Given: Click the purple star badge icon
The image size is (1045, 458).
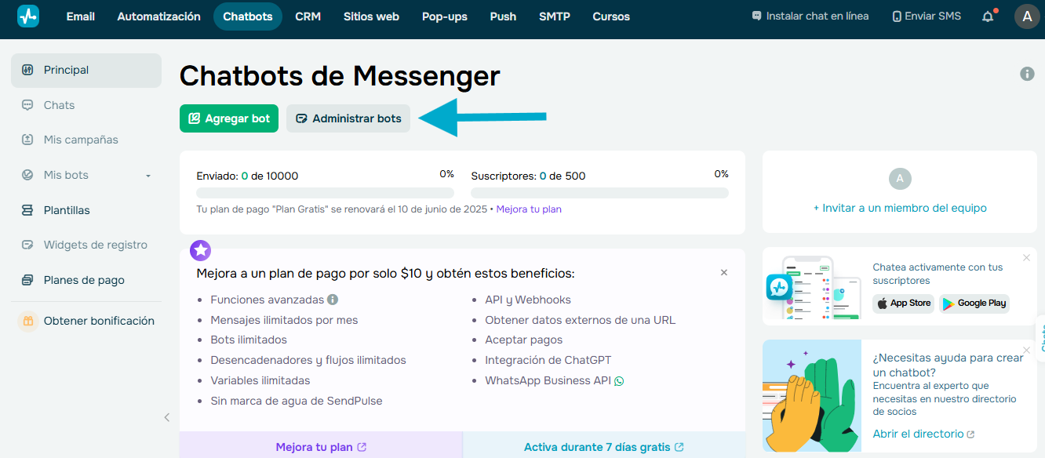Looking at the screenshot, I should (201, 250).
